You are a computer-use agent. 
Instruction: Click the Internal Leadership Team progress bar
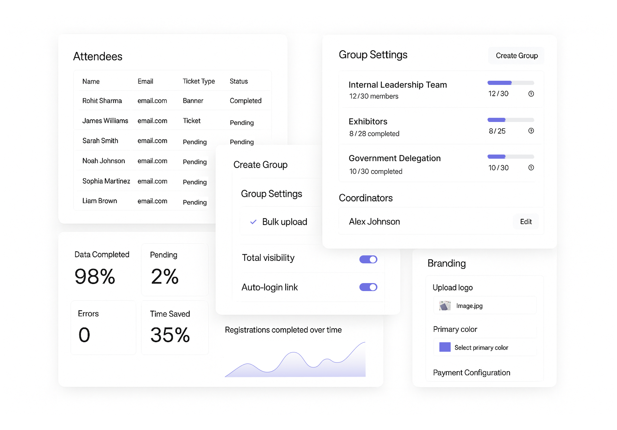pos(510,83)
